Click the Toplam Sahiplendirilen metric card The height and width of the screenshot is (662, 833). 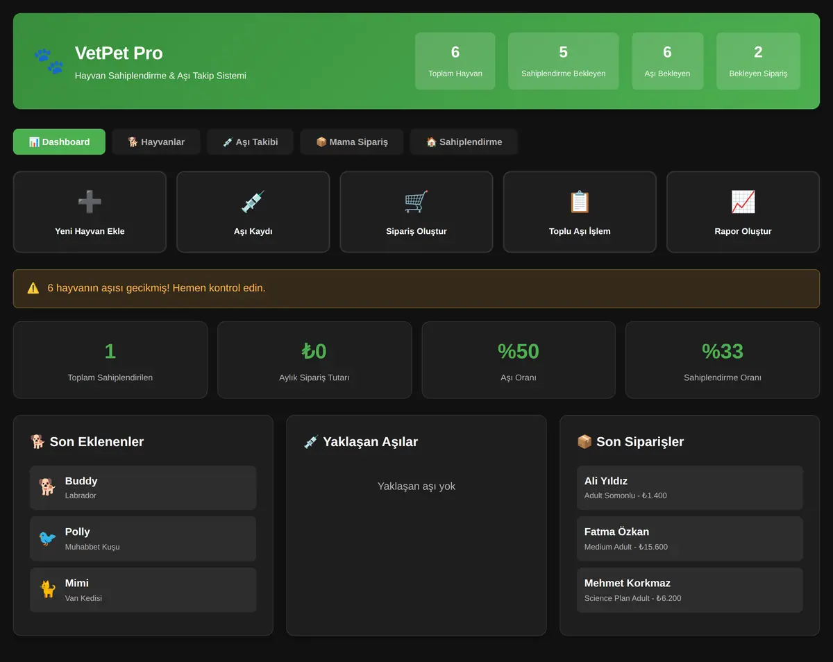pyautogui.click(x=110, y=359)
